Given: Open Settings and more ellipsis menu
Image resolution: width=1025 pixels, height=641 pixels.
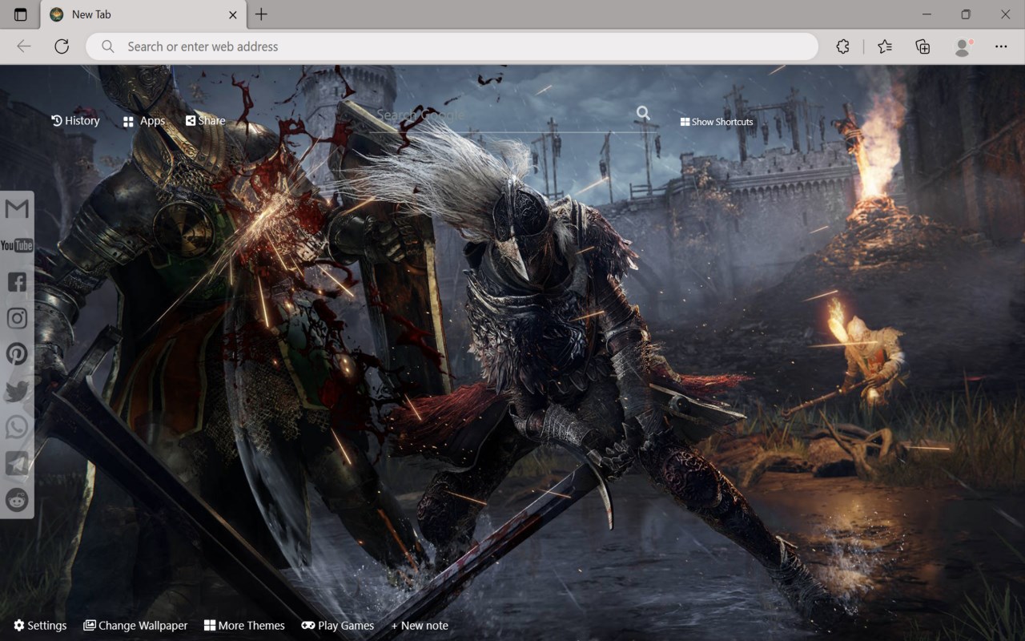Looking at the screenshot, I should tap(1002, 46).
